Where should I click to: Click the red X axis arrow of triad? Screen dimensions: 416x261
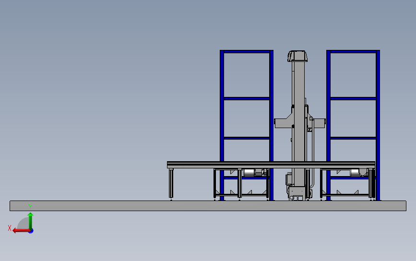pos(21,230)
